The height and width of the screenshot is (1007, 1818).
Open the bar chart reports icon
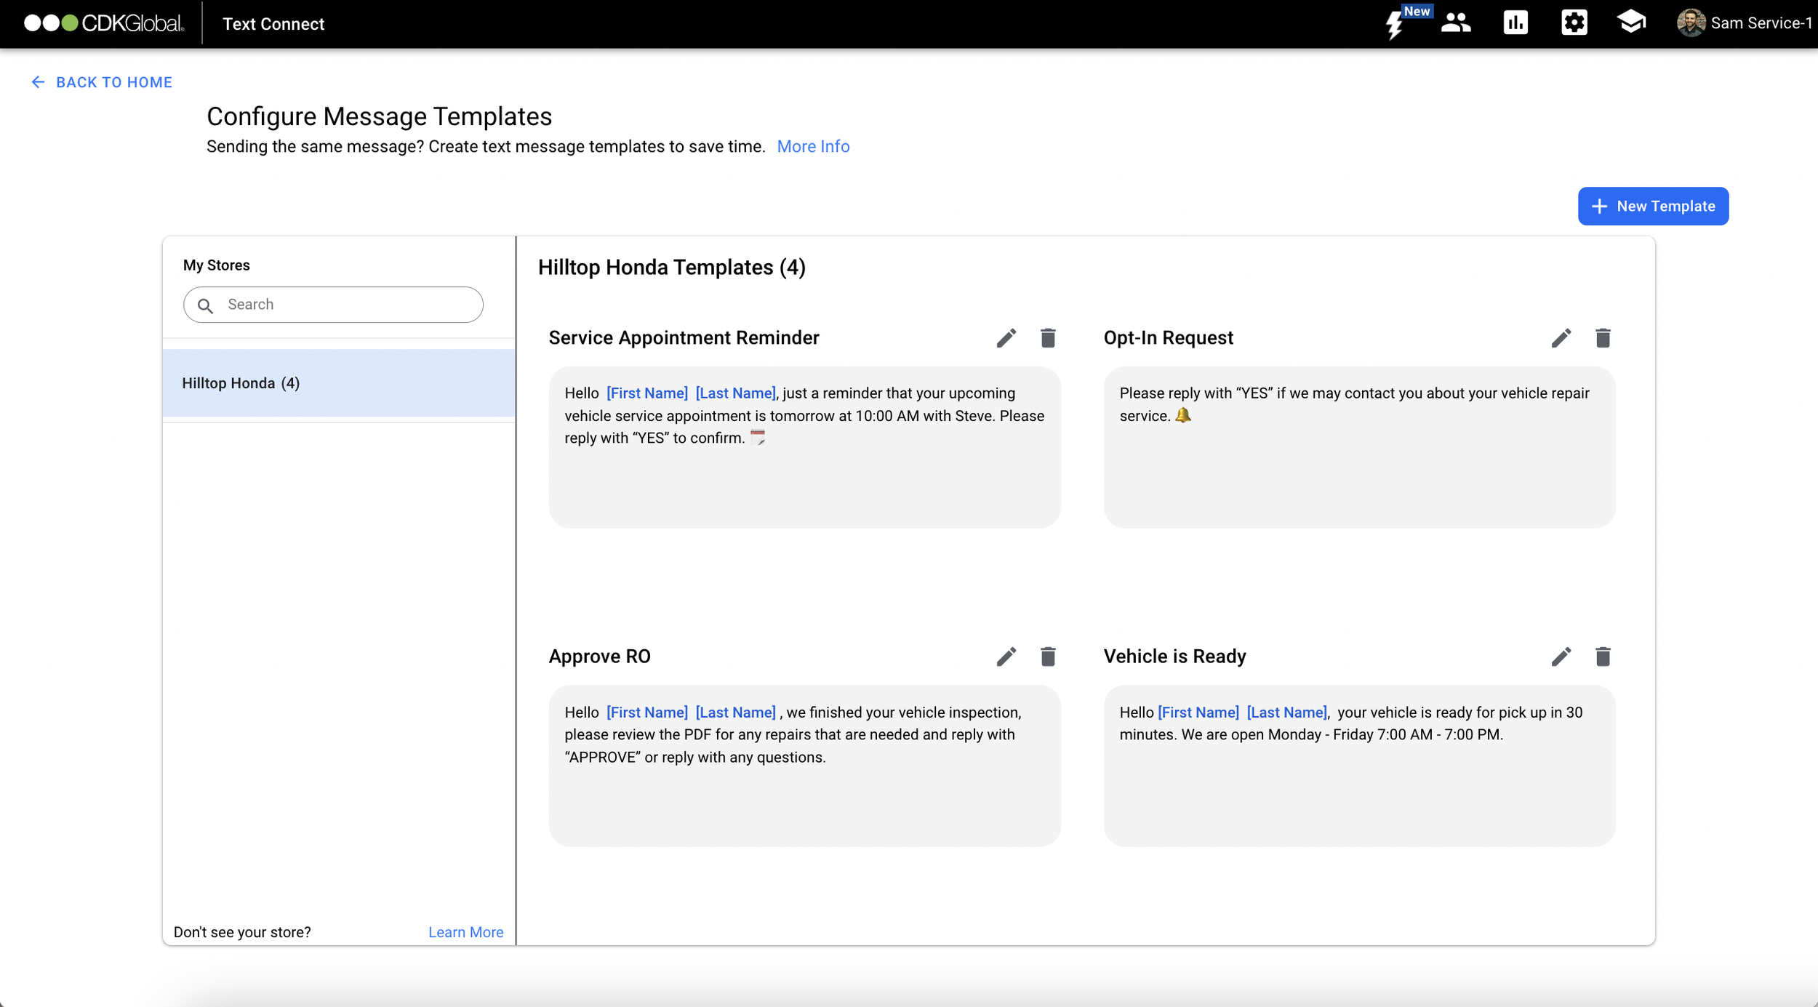coord(1515,23)
